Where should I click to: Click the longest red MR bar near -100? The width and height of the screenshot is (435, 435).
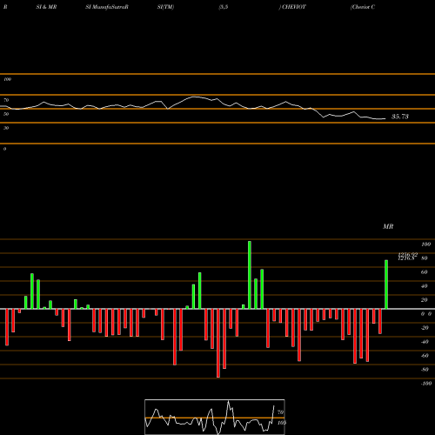[x=218, y=343]
